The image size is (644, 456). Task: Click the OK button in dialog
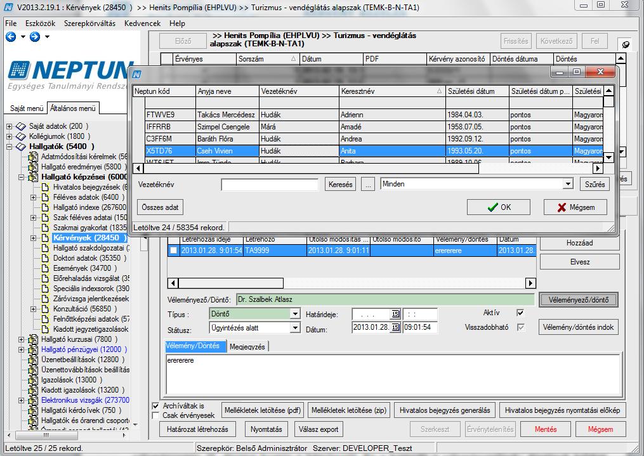pyautogui.click(x=499, y=207)
